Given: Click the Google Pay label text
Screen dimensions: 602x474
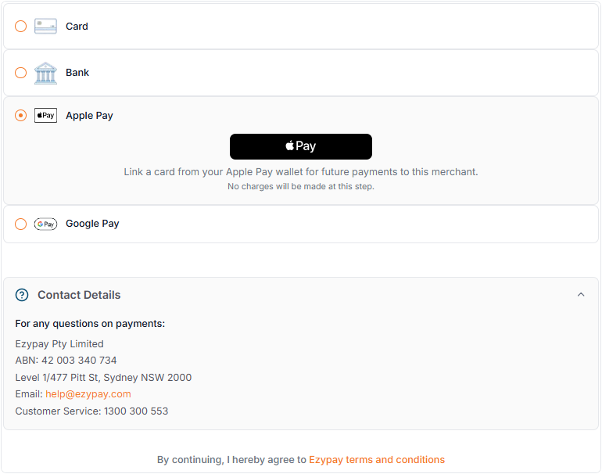Looking at the screenshot, I should pos(92,224).
